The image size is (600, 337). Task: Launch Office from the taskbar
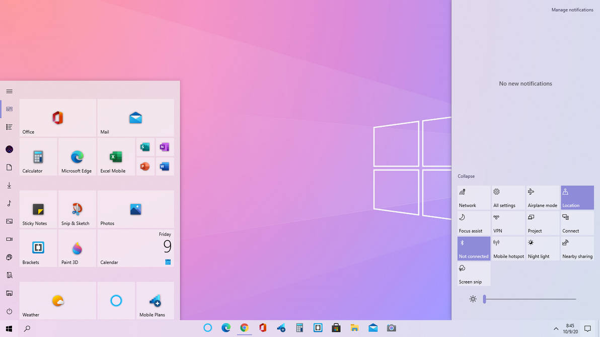[x=263, y=328]
